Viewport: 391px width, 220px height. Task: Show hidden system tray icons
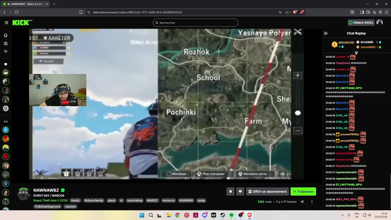[x=342, y=215]
